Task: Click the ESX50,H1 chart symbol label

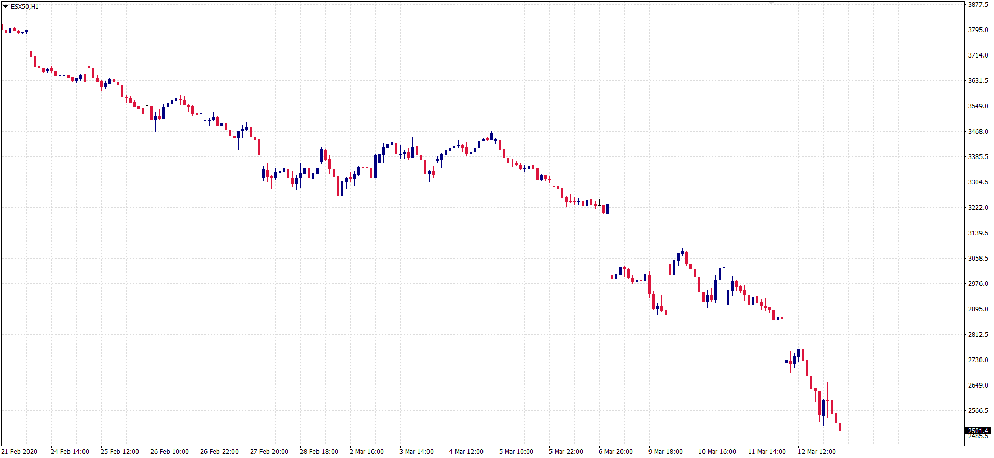Action: point(24,7)
